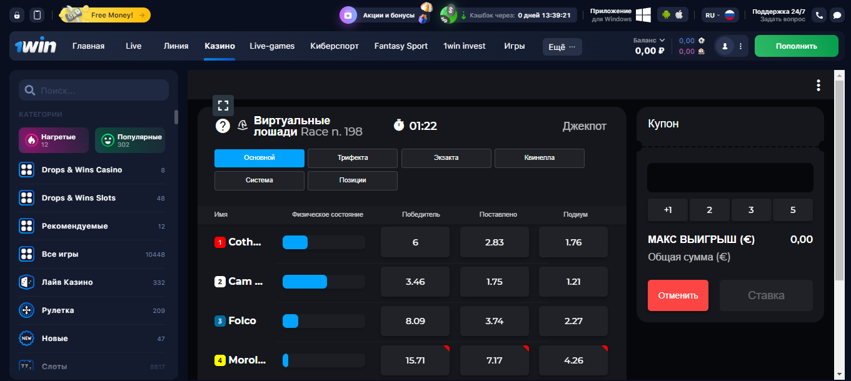Open the RU language dropdown
Screen dimensions: 851x381
(x=720, y=15)
